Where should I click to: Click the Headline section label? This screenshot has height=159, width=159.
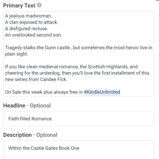(14, 106)
